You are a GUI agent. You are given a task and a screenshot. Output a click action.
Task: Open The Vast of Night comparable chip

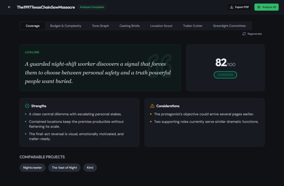coord(64,168)
